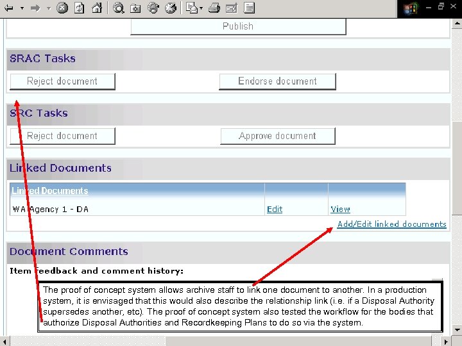Click the Publish button
This screenshot has width=462, height=346.
238,26
